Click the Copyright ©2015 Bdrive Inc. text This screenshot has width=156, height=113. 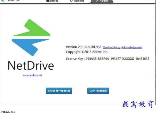point(87,52)
